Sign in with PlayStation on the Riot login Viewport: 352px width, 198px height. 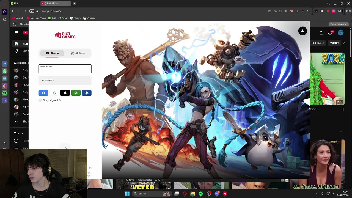click(87, 93)
